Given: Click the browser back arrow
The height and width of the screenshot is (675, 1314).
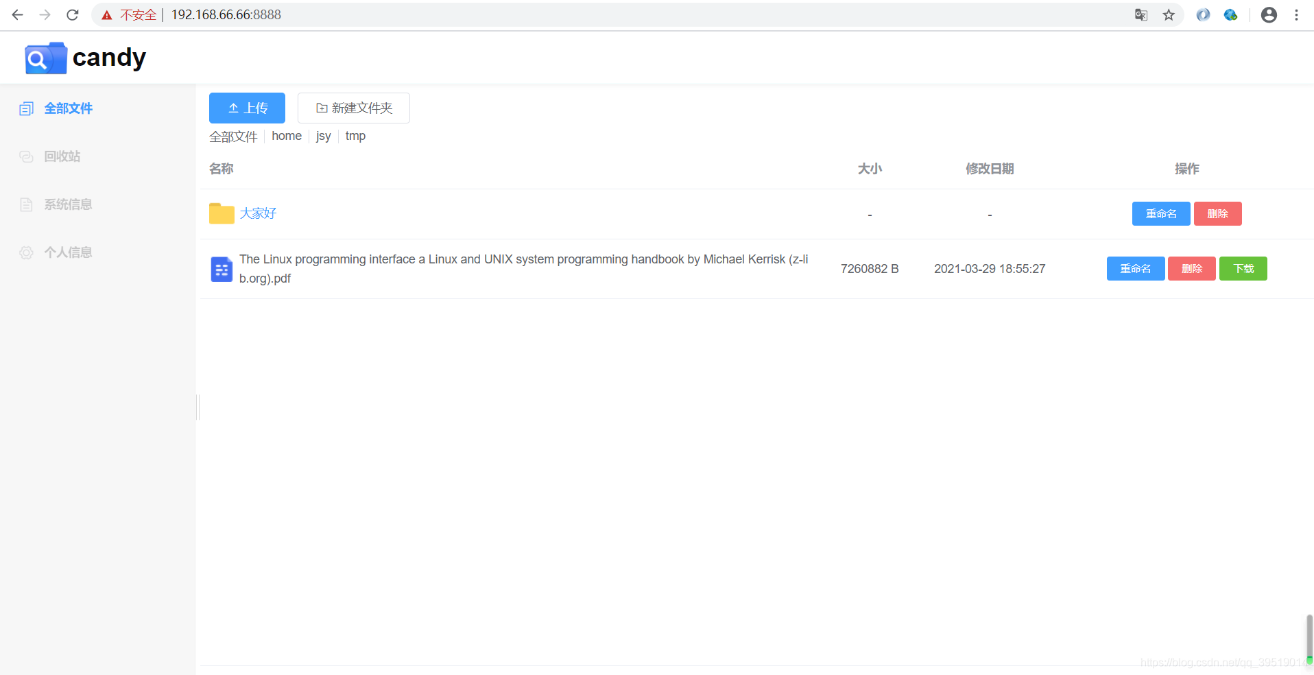Looking at the screenshot, I should click(18, 14).
